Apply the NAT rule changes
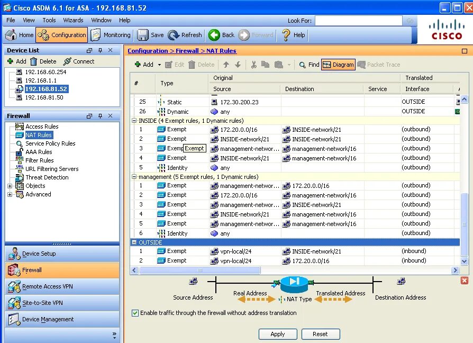 click(x=278, y=334)
